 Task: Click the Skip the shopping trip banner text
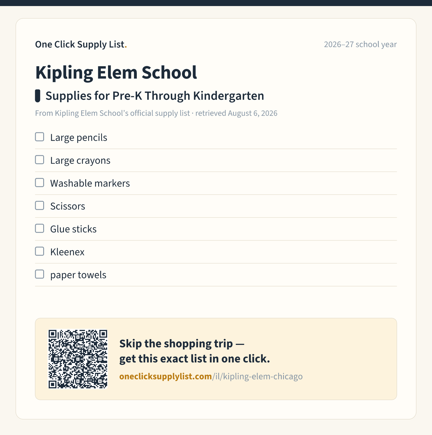point(195,351)
